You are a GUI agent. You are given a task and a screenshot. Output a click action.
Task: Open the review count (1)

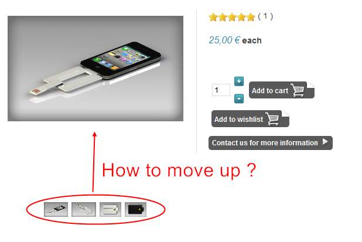point(265,16)
